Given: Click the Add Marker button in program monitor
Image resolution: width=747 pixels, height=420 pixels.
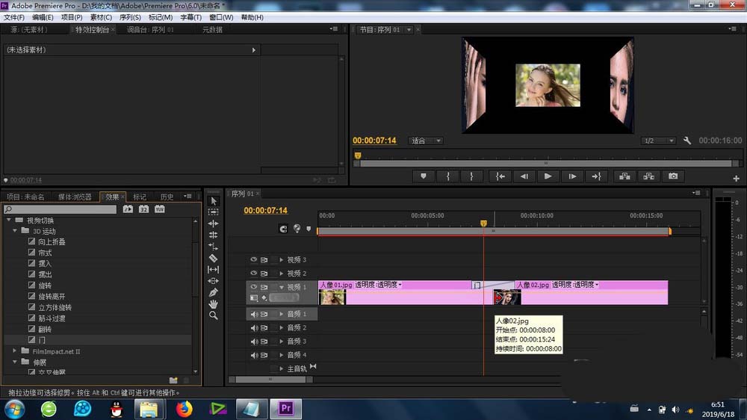Looking at the screenshot, I should click(x=424, y=176).
